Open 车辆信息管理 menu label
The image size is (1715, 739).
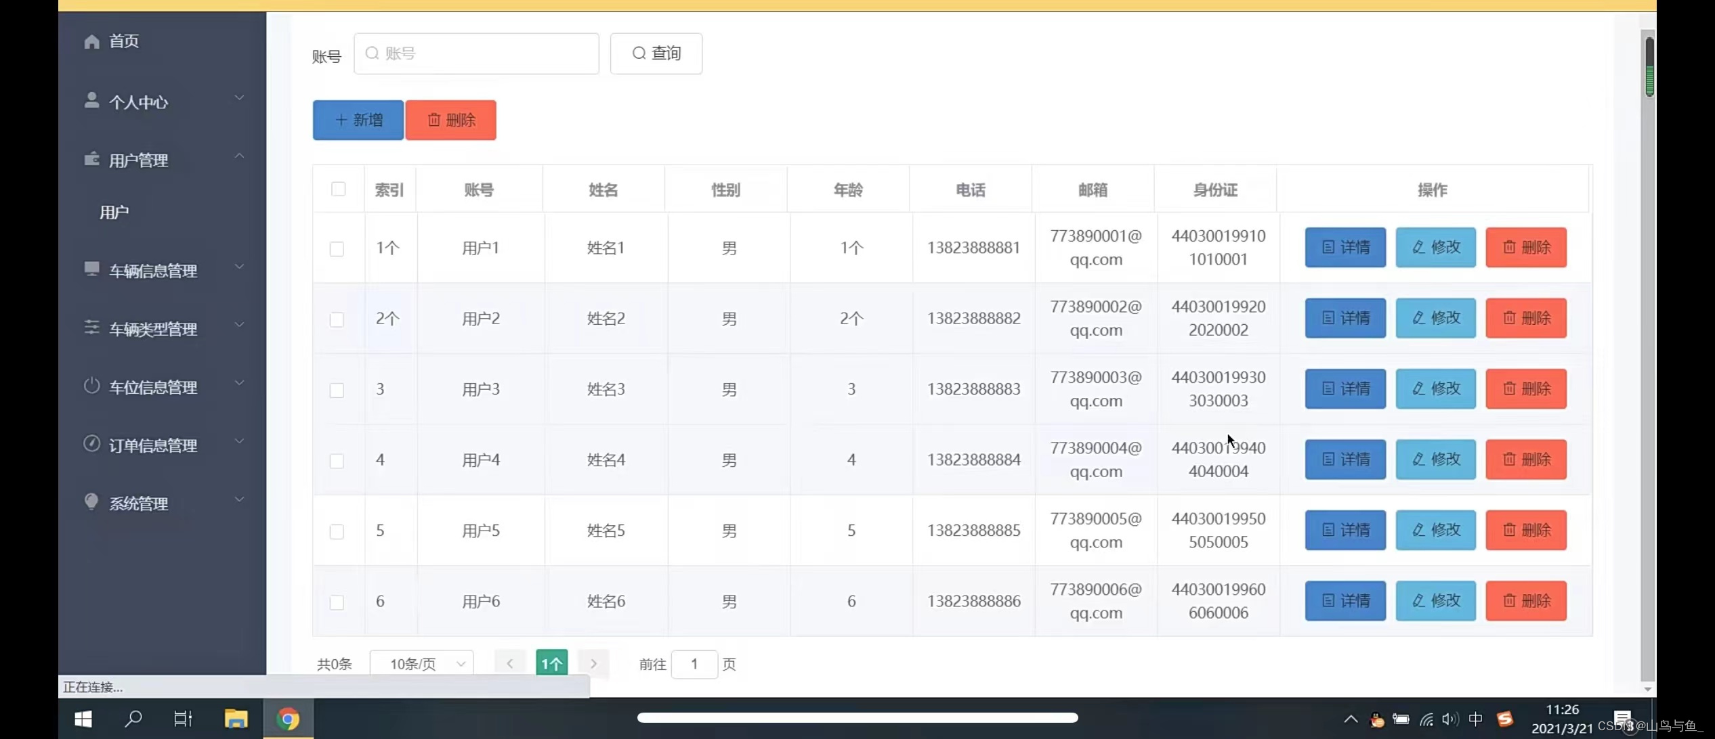(153, 271)
